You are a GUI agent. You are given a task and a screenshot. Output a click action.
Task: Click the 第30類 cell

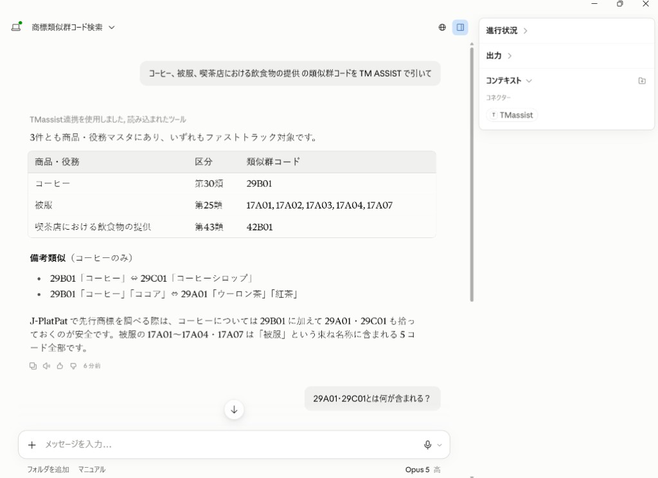point(209,183)
